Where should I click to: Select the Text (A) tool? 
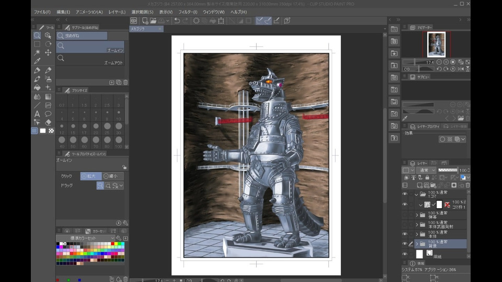[x=37, y=114]
